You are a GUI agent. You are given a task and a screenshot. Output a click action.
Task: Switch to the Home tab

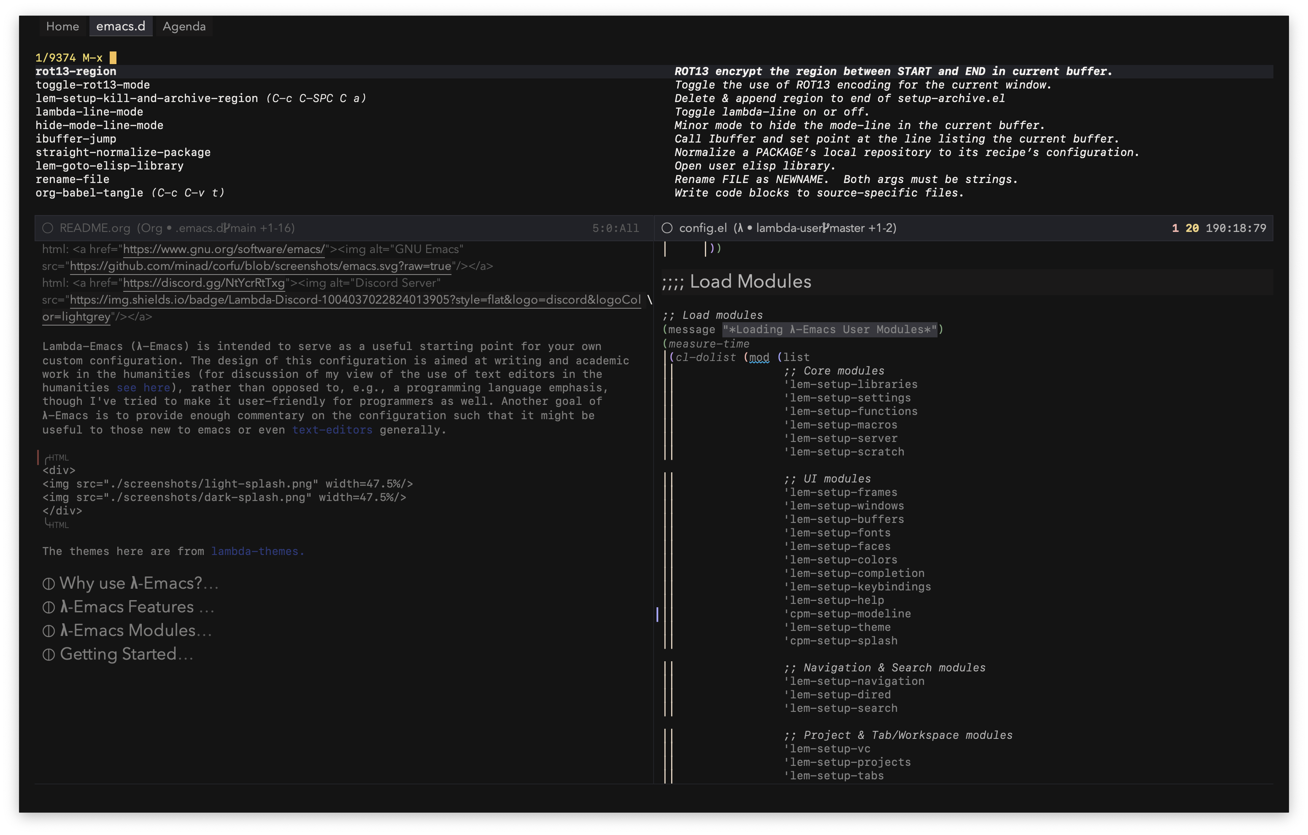[62, 27]
